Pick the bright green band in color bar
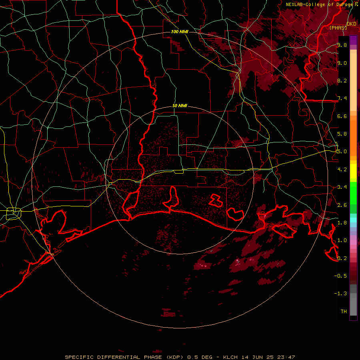Screen dimensions: 360x360 (353, 193)
